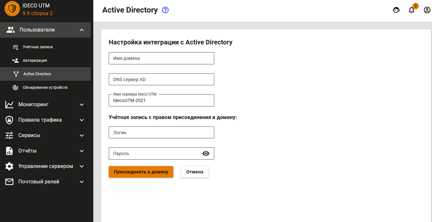432x222 pixels.
Task: Click the Мониторинг chart icon
Action: coord(9,105)
